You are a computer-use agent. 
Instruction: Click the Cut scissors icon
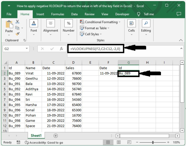click(x=18, y=22)
